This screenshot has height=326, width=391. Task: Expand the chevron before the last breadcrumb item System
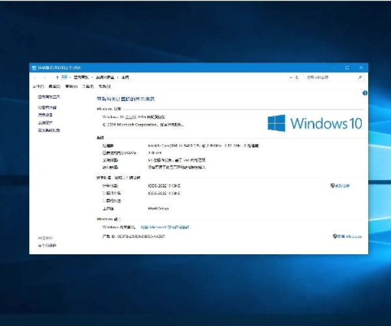click(118, 78)
